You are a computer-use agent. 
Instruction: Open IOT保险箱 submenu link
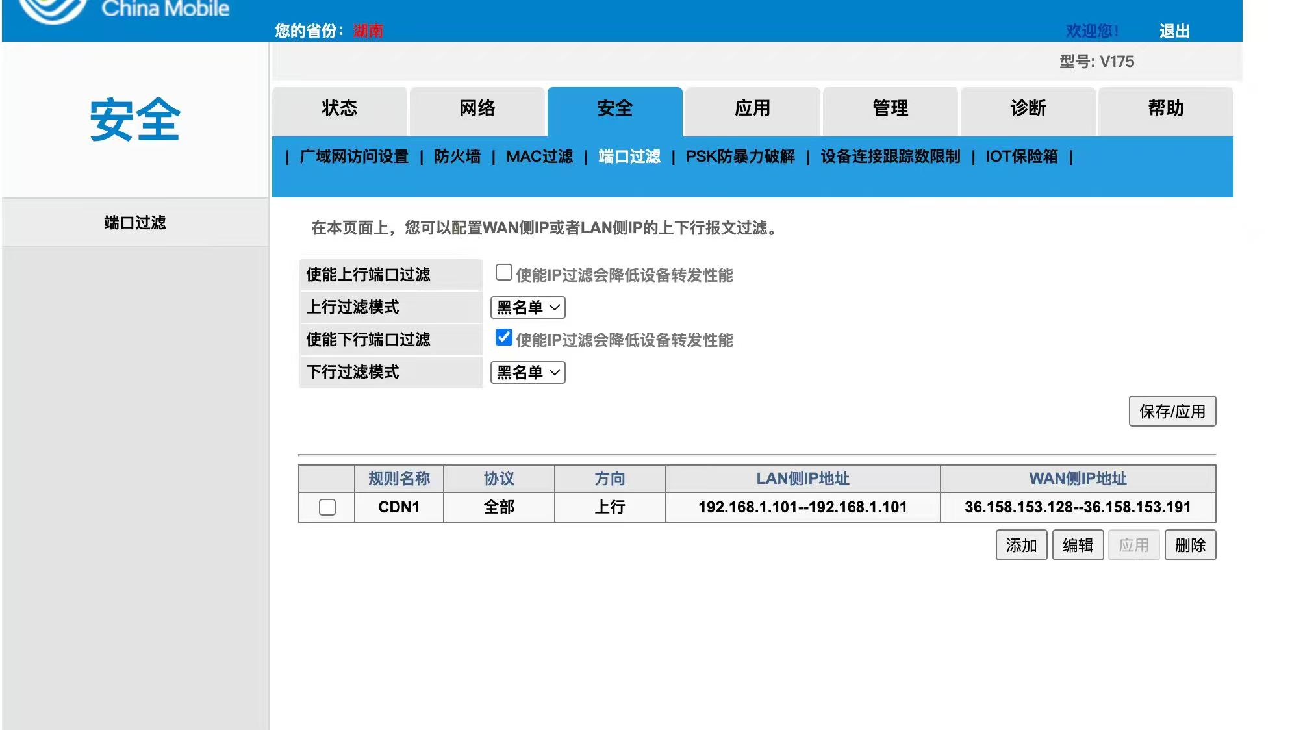pyautogui.click(x=1021, y=157)
